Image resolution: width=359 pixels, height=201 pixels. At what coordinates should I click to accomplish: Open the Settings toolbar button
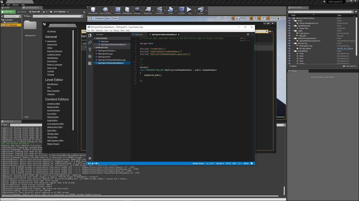coord(137,11)
